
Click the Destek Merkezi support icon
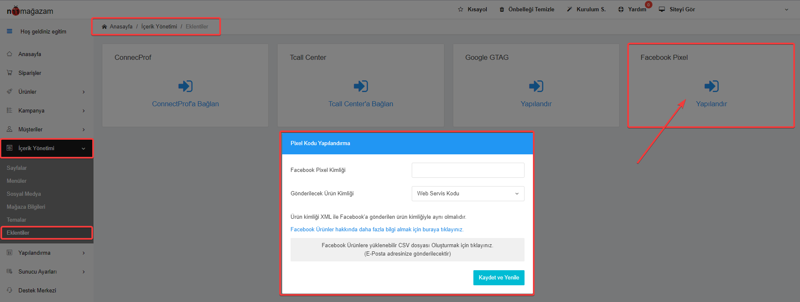(10, 290)
